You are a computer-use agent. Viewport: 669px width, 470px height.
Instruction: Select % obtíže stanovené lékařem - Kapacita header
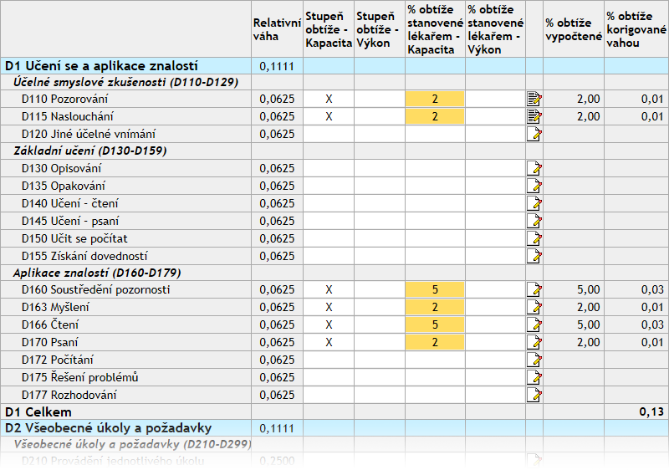[435, 29]
